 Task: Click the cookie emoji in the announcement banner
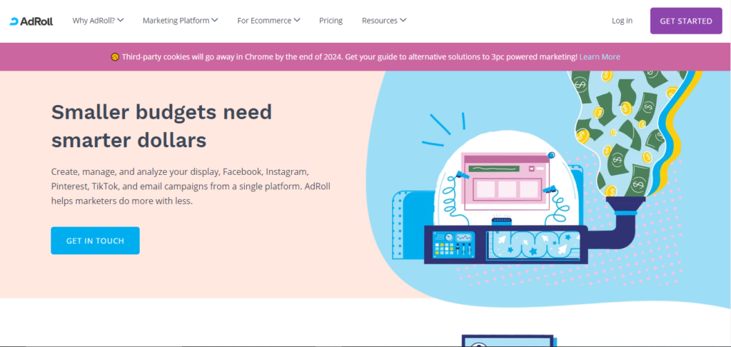115,57
